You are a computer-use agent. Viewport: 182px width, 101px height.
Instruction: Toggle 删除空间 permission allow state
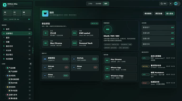(172, 44)
